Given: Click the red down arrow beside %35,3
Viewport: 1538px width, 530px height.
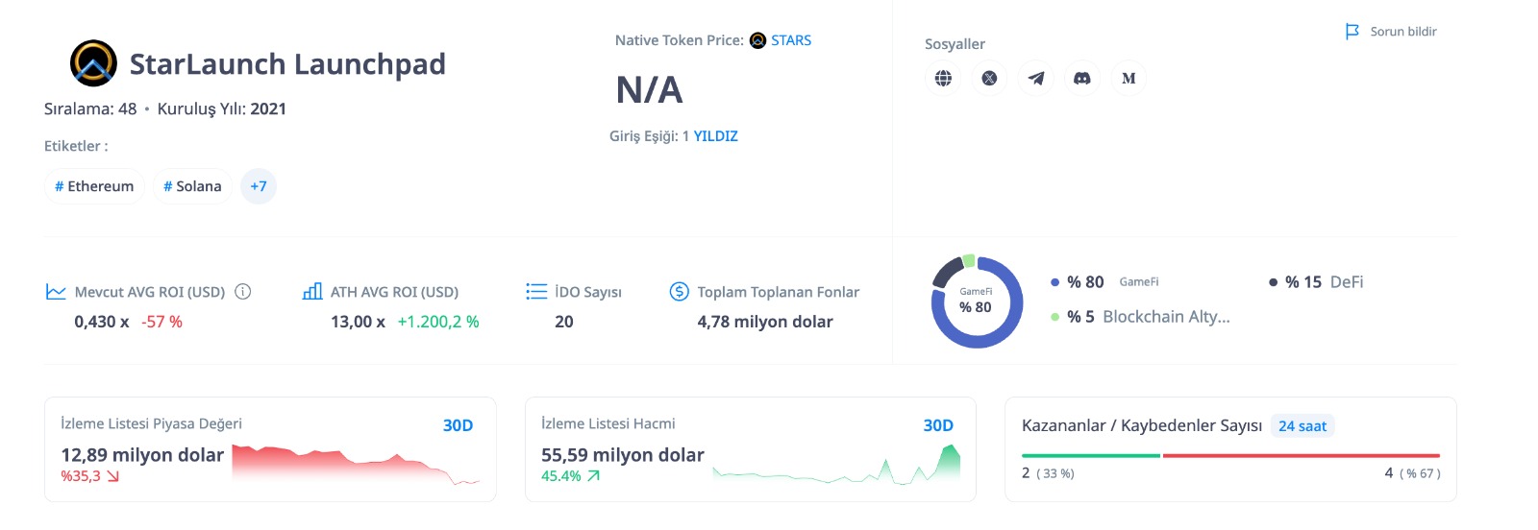Looking at the screenshot, I should (113, 476).
